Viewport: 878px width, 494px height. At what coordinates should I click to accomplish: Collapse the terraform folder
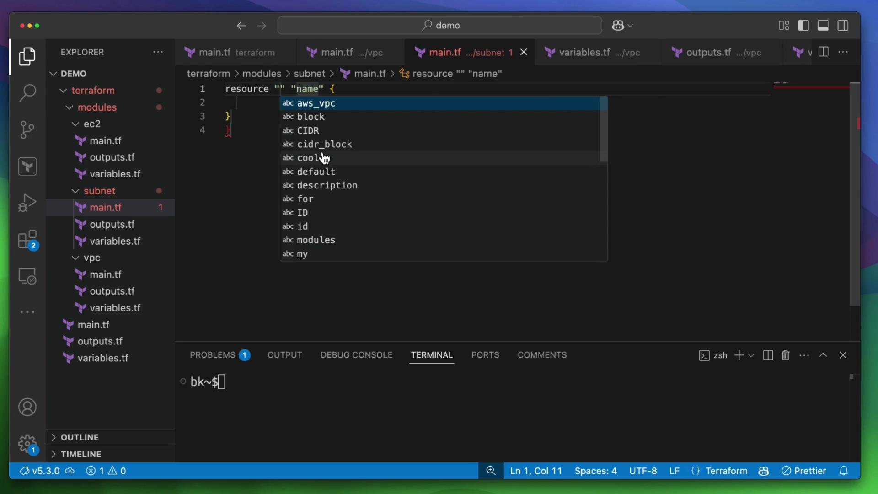[x=64, y=91]
